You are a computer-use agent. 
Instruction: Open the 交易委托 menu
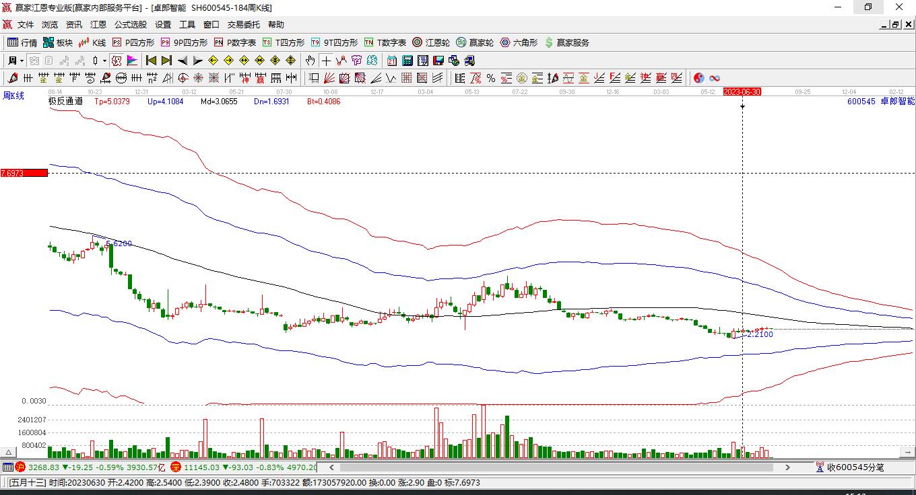pos(243,25)
